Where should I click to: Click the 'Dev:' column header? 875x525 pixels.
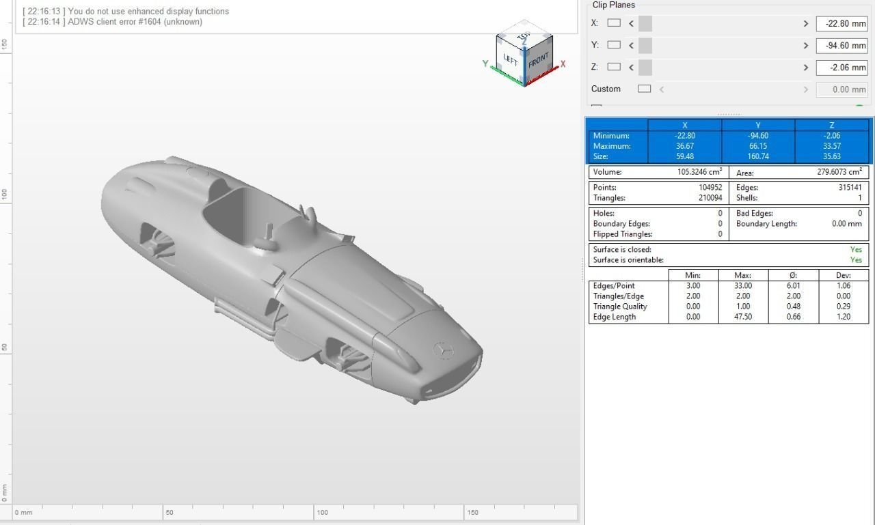pos(844,275)
